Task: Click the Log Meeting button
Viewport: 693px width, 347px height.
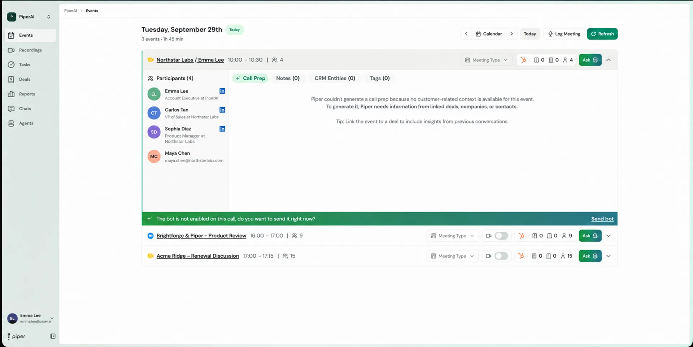Action: click(564, 34)
